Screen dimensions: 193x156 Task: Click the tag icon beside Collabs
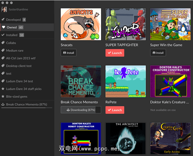pyautogui.click(x=3, y=43)
